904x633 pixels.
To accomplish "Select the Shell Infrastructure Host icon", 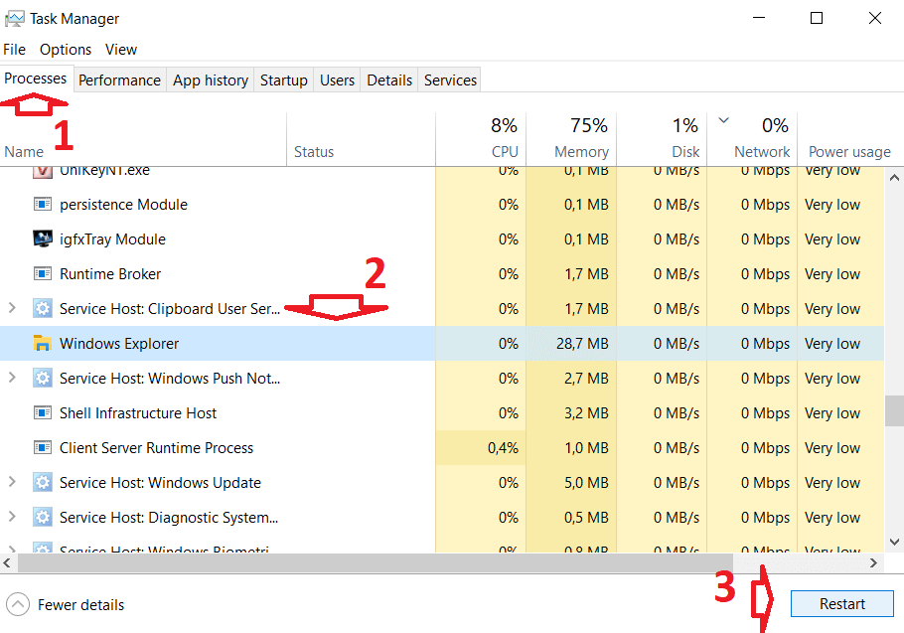I will 43,412.
